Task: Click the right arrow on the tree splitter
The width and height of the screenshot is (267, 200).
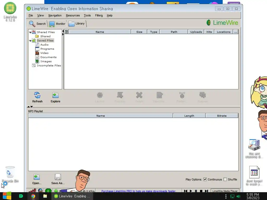Action: [63, 34]
